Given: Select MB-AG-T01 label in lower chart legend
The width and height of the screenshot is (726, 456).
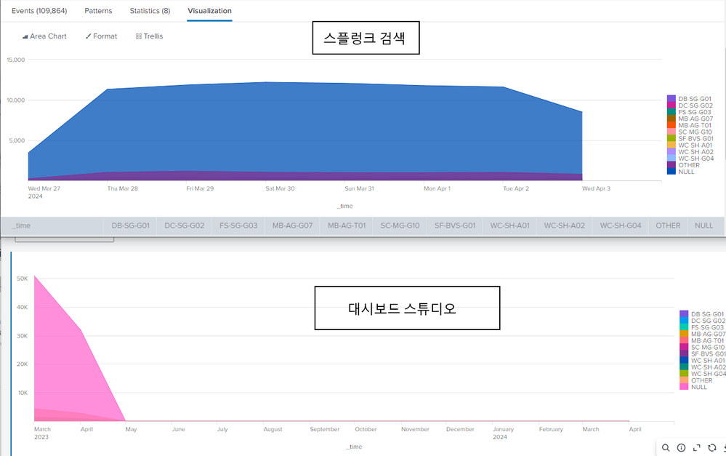Looking at the screenshot, I should [x=708, y=340].
